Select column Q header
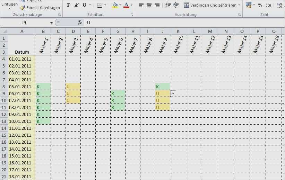The width and height of the screenshot is (285, 180). pyautogui.click(x=274, y=31)
